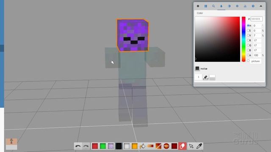Open the contrast half-circle tab
This screenshot has width=271, height=152.
[x=229, y=6]
